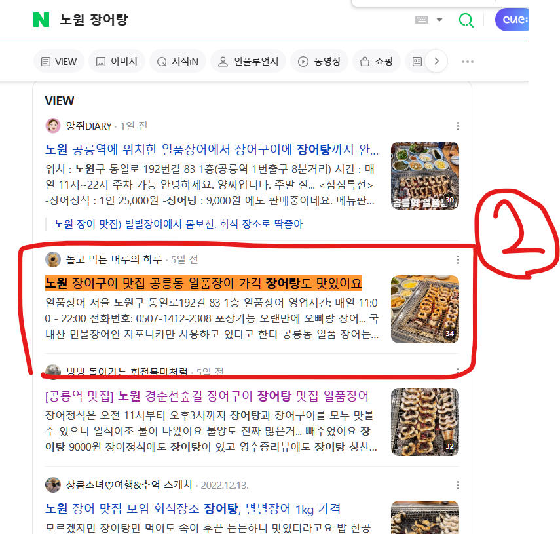This screenshot has height=534, width=560.
Task: Switch to the 동영상 tab
Action: [x=319, y=62]
